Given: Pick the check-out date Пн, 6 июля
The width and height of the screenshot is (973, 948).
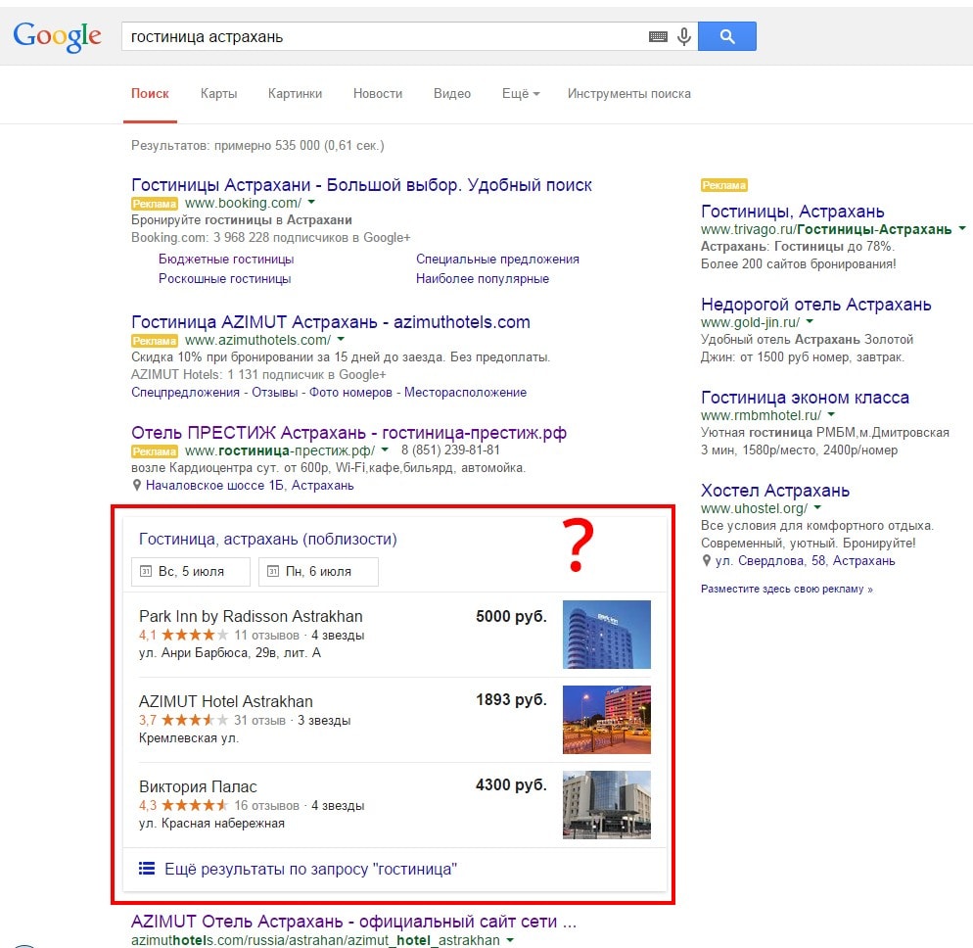Looking at the screenshot, I should (318, 571).
